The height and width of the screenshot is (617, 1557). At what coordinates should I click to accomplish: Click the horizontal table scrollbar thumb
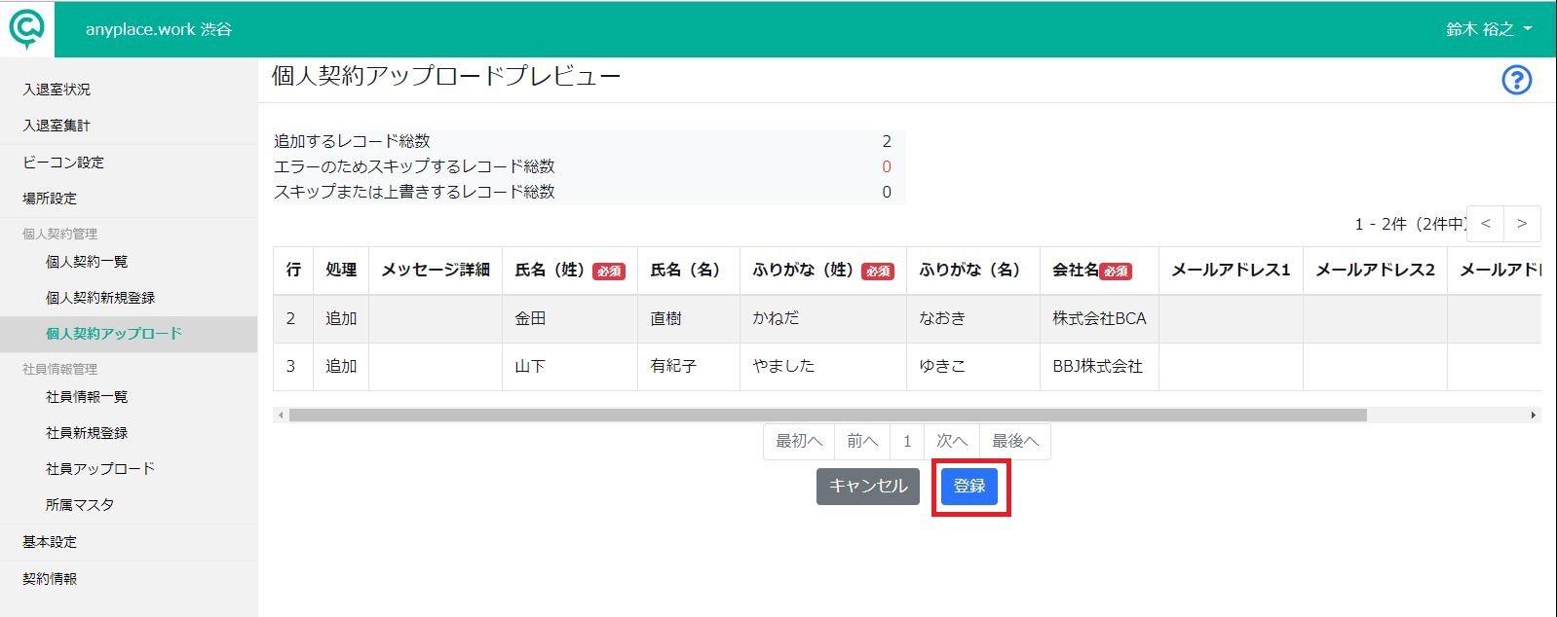click(x=828, y=416)
